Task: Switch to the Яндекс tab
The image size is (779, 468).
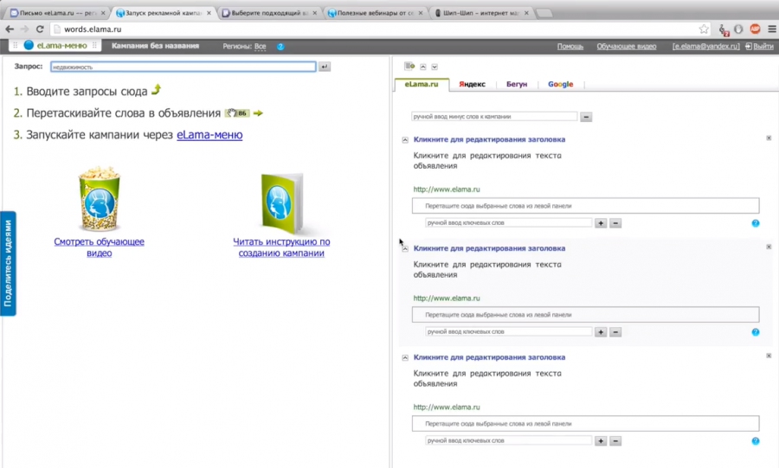Action: click(472, 85)
